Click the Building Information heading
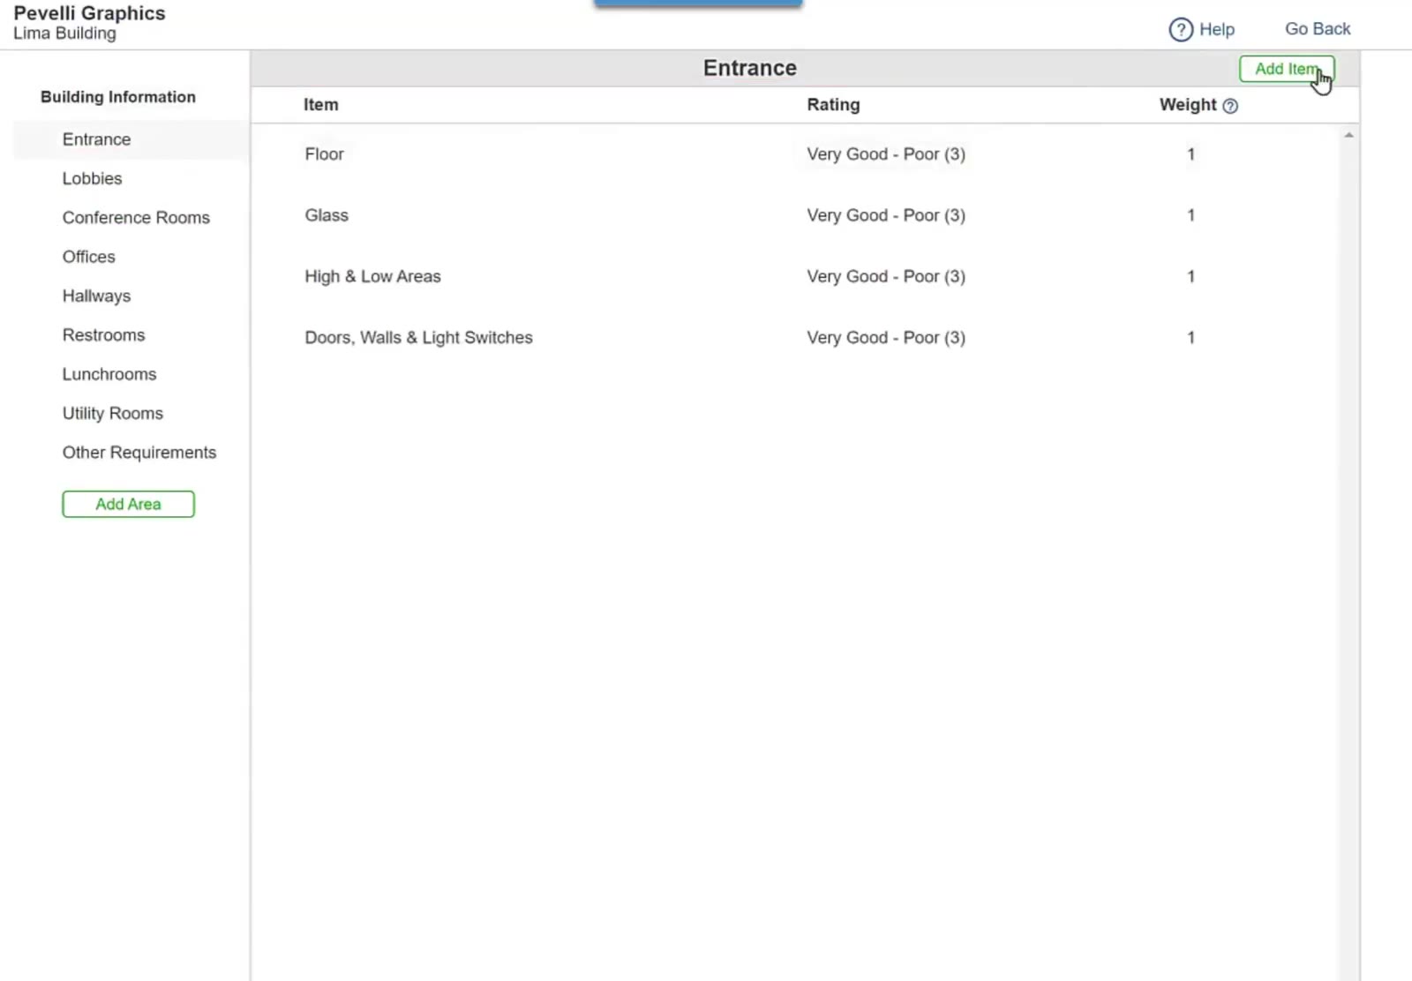 coord(118,97)
